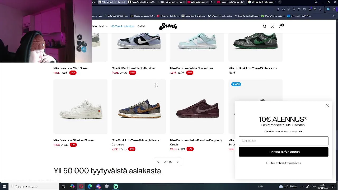
Task: Go to previous product page arrow
Action: (x=158, y=162)
